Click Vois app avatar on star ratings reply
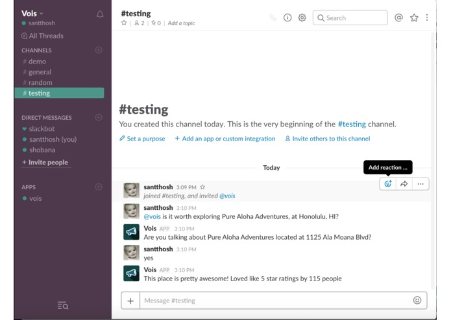Viewport: 451px width, 320px height. pos(132,273)
